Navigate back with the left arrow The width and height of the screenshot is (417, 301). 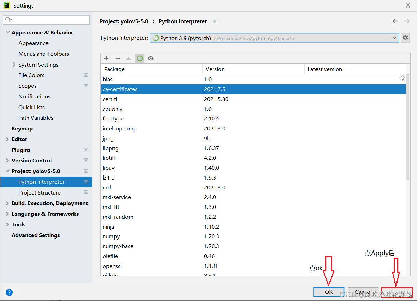tap(395, 21)
